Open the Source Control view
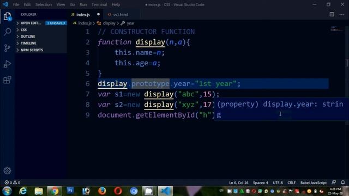 (x=7, y=48)
